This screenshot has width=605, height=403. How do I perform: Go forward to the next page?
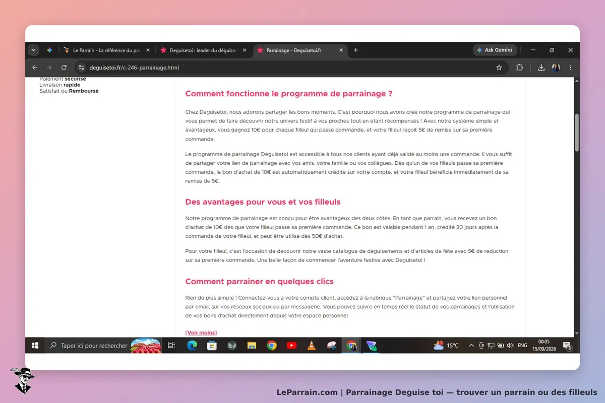pyautogui.click(x=49, y=68)
